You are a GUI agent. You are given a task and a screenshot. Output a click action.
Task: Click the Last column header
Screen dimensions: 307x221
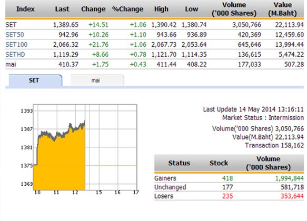(x=62, y=9)
